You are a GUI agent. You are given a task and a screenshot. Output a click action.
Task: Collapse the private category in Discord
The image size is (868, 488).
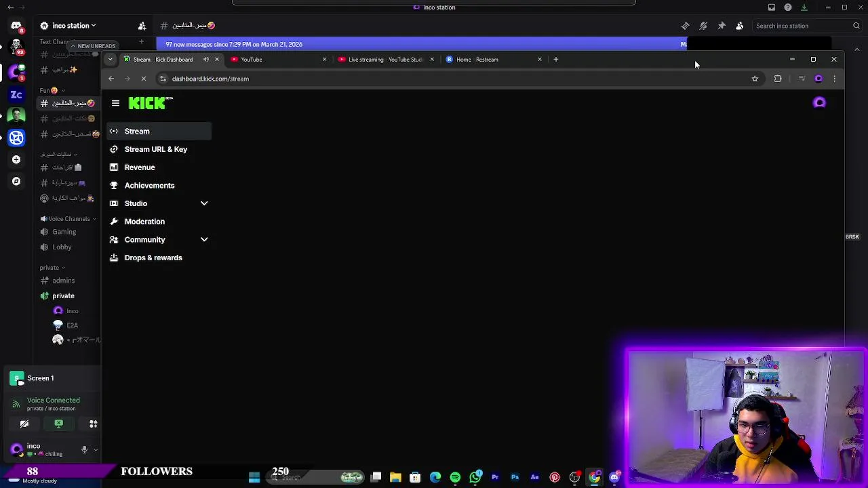coord(52,268)
